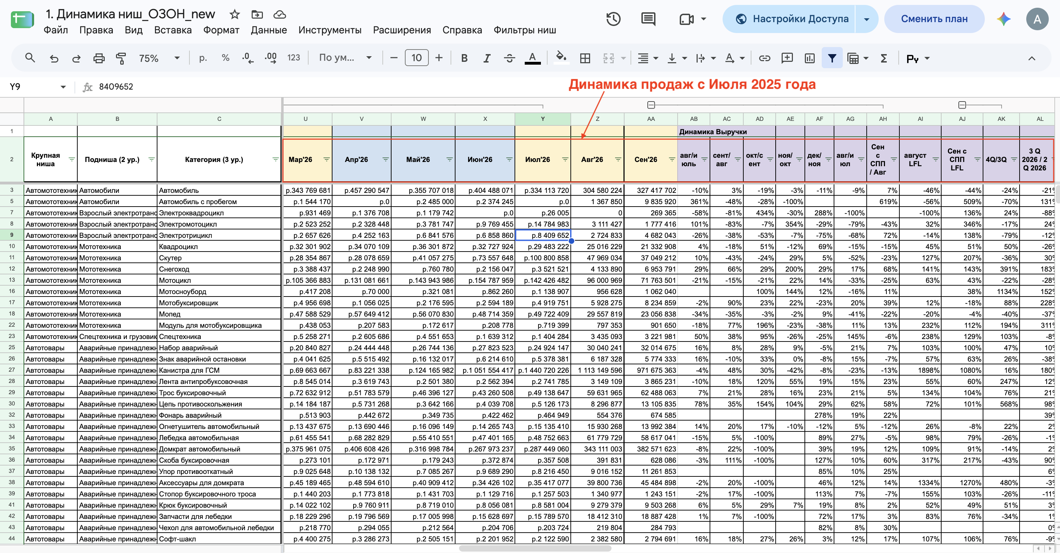The image size is (1060, 553).
Task: Print the spreadsheet
Action: (x=99, y=58)
